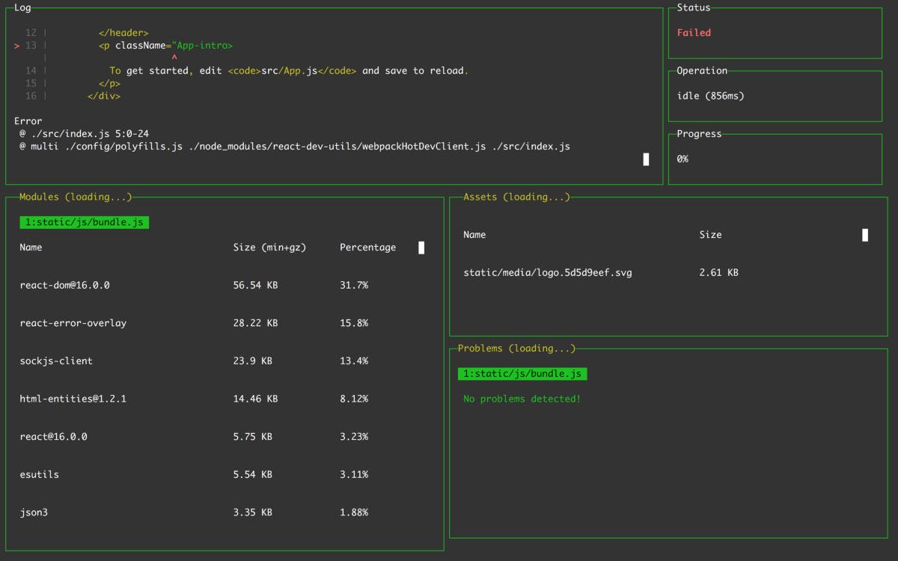Sort by the Percentage column header

coord(367,247)
